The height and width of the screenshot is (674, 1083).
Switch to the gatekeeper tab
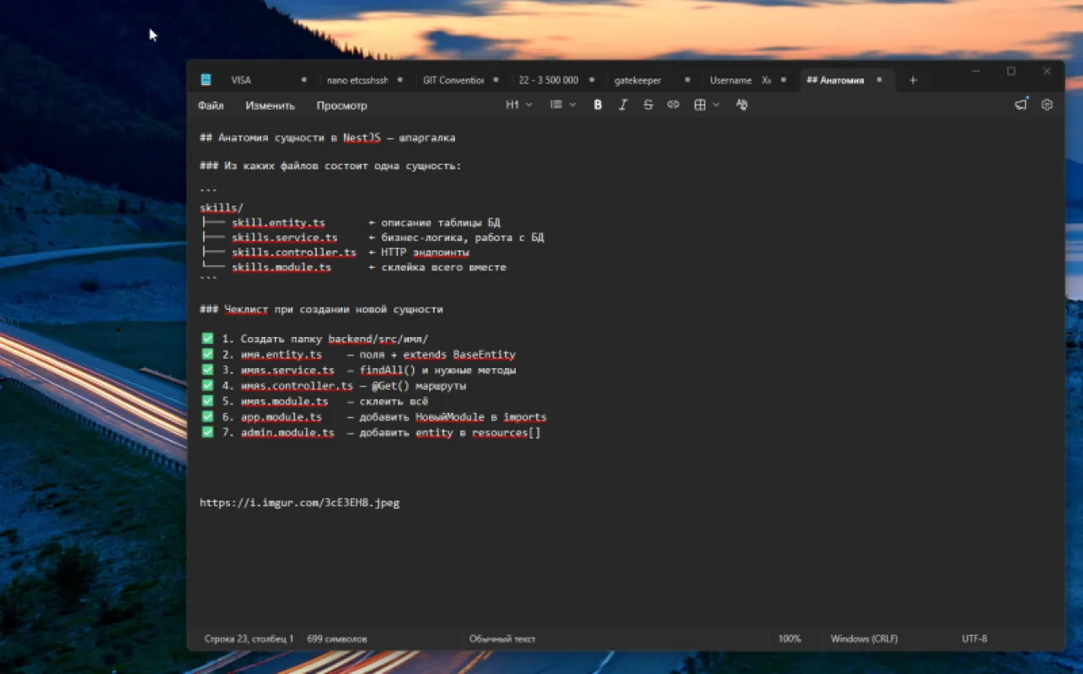coord(638,80)
